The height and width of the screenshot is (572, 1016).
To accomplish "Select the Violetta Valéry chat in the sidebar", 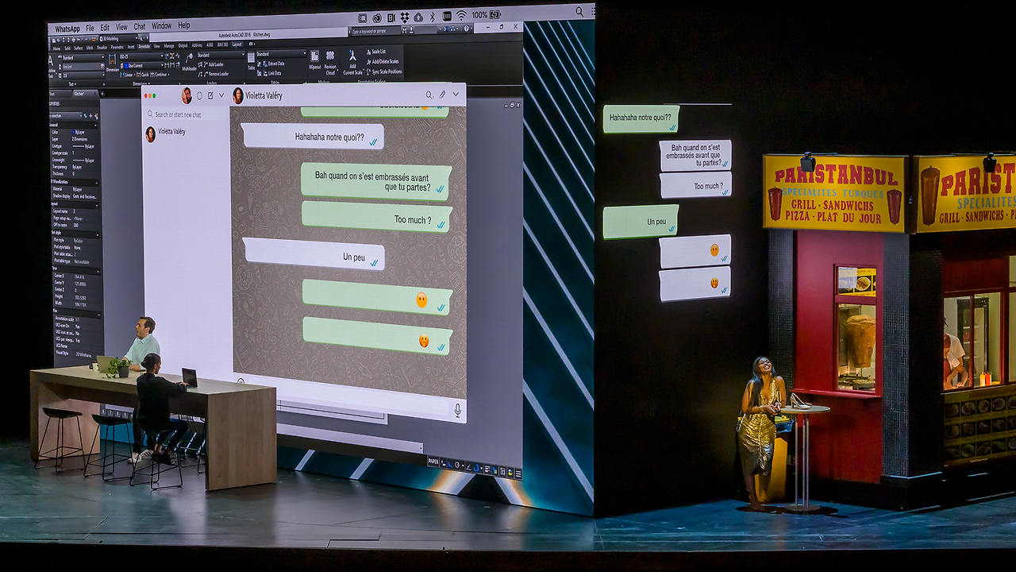I will tap(187, 134).
